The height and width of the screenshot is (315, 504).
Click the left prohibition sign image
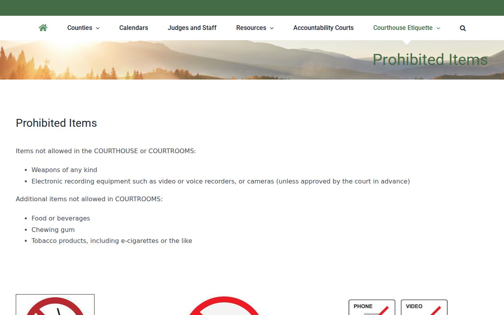(x=55, y=305)
